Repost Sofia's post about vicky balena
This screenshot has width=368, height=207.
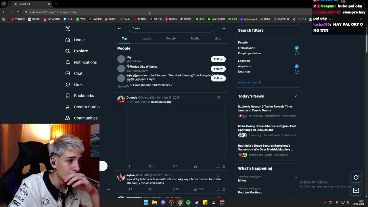pyautogui.click(x=151, y=189)
